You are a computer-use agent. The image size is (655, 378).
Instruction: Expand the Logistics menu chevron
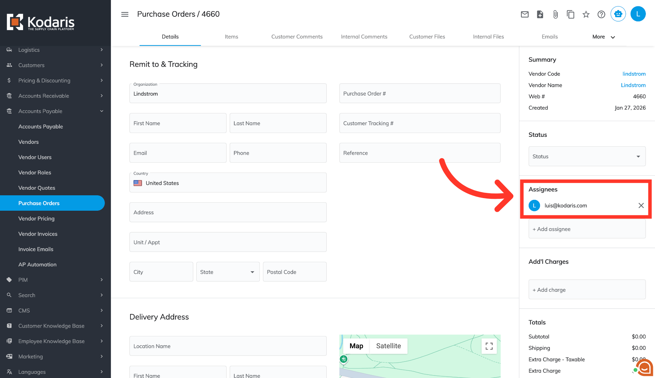point(102,50)
